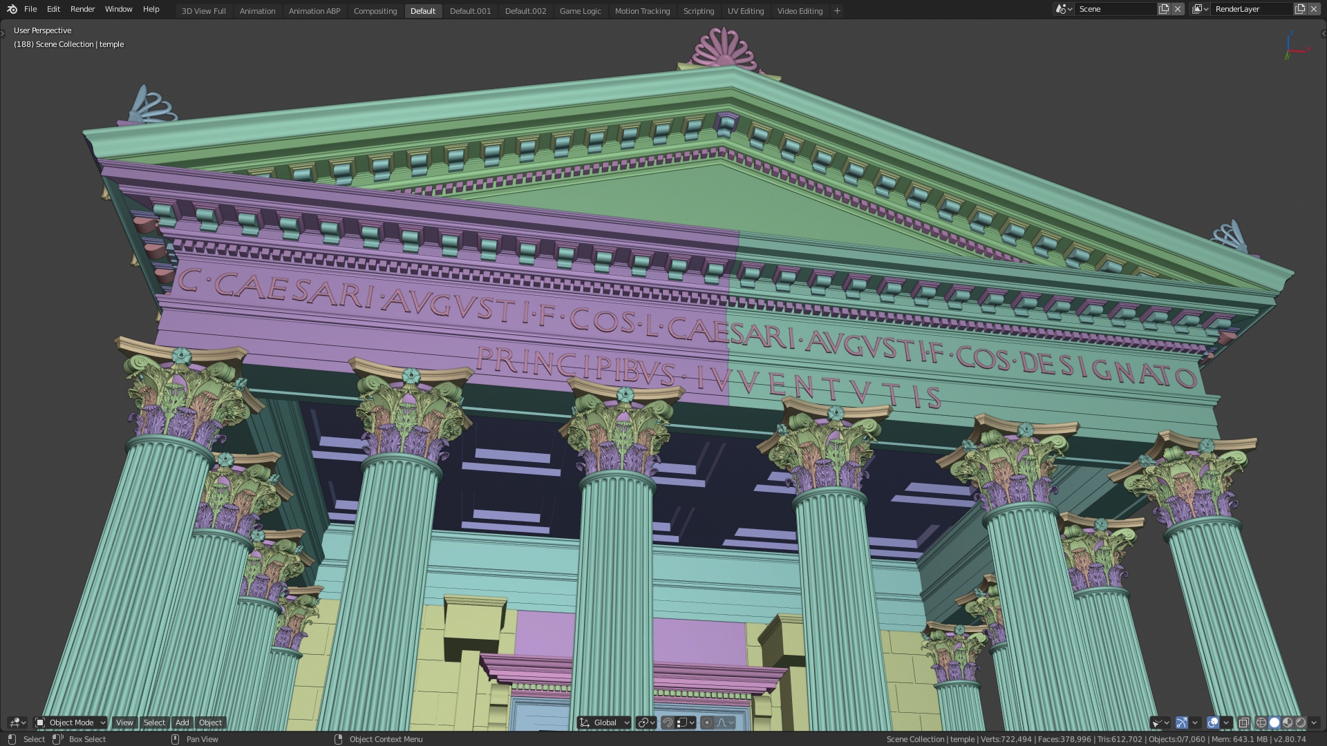This screenshot has width=1327, height=746.
Task: Click the Scene name field
Action: [1114, 9]
